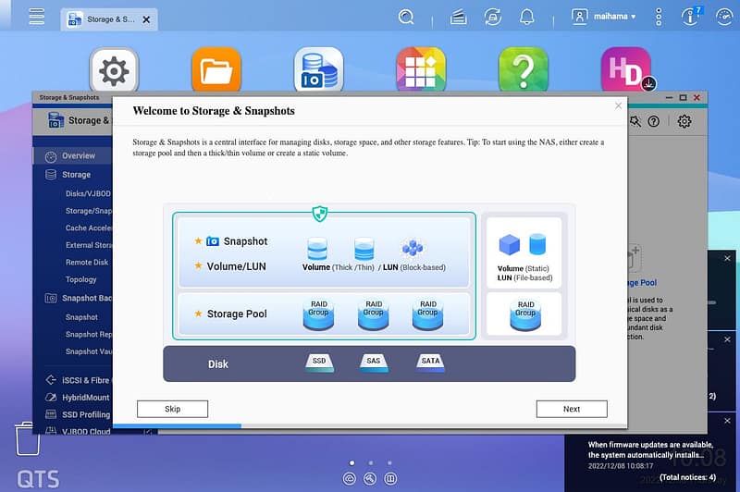Launch Help Center question mark icon
Viewport: 740px width, 492px height.
point(524,69)
